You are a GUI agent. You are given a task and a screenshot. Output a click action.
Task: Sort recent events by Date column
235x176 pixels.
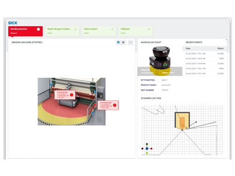click(x=188, y=48)
